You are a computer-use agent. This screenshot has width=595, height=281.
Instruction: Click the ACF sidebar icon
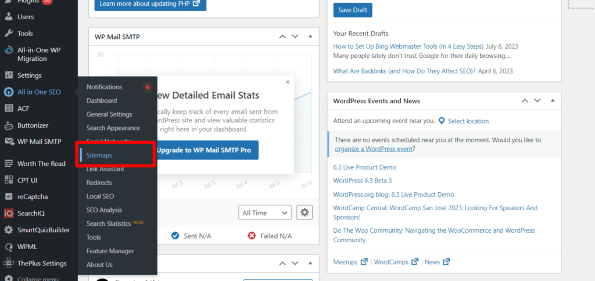coord(9,109)
